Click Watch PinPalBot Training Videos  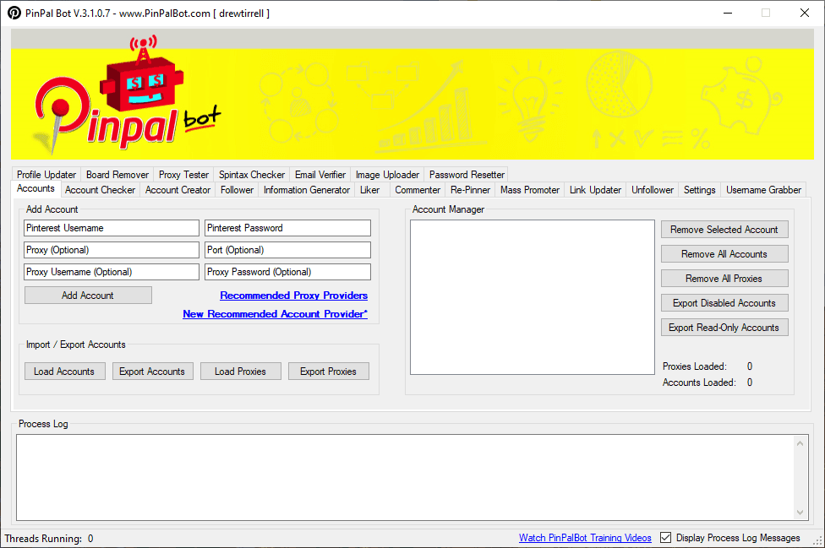(x=585, y=537)
